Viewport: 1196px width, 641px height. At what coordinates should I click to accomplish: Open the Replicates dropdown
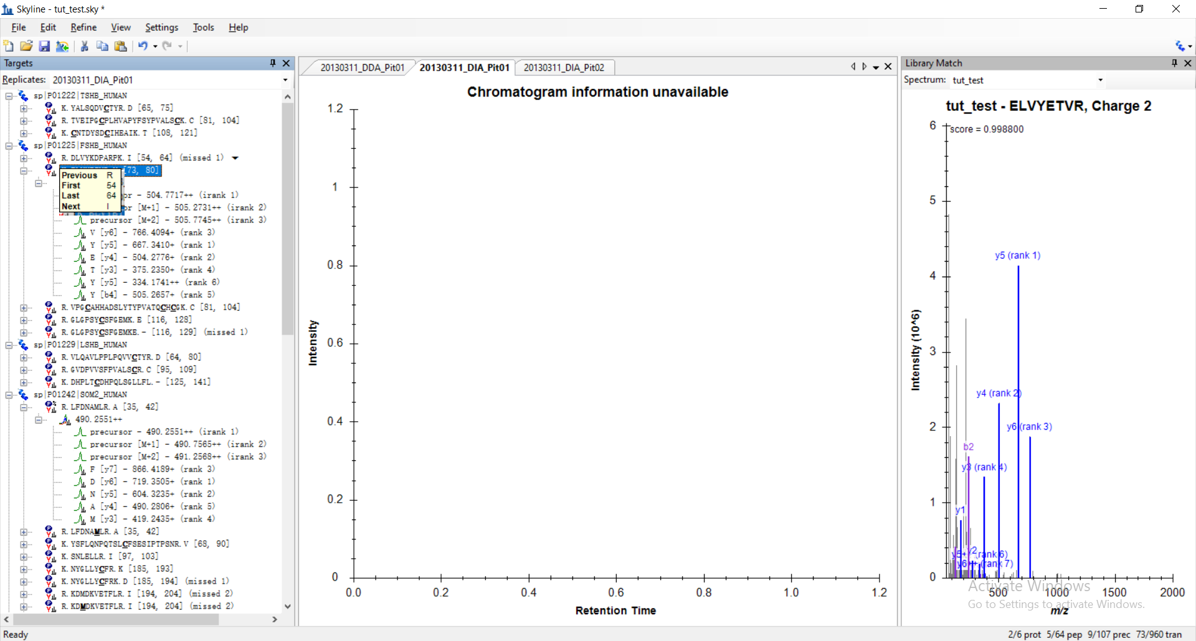pyautogui.click(x=285, y=80)
